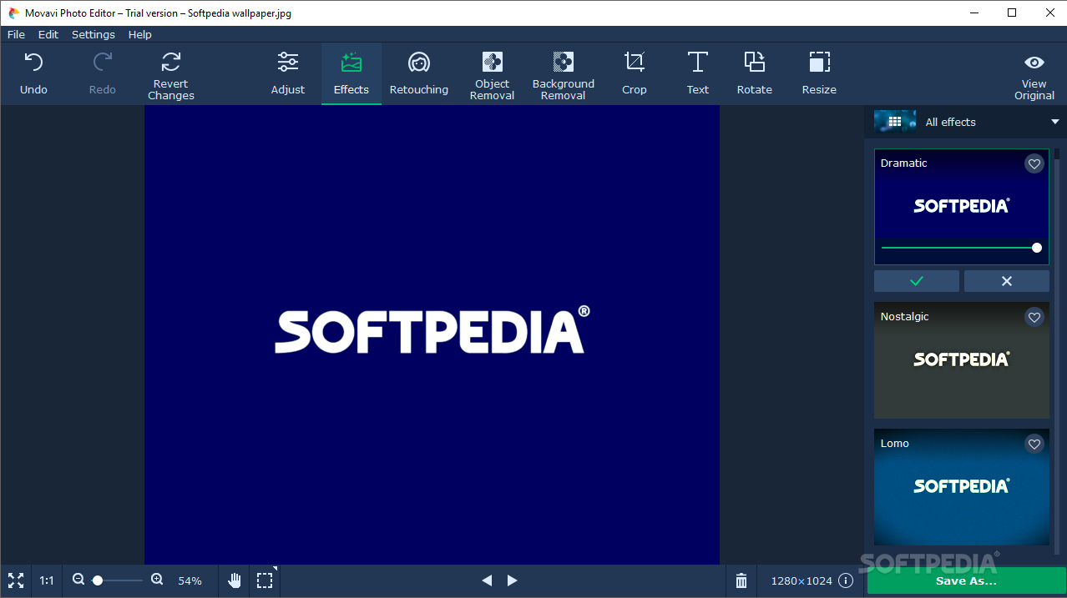Click the 1280×1024 dimensions text
The height and width of the screenshot is (598, 1067).
pyautogui.click(x=802, y=580)
